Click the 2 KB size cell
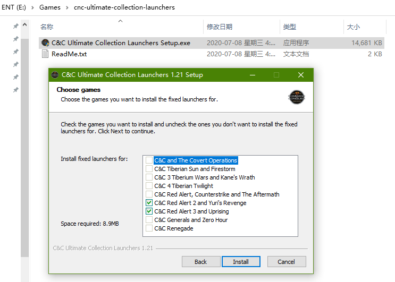 tap(375, 54)
